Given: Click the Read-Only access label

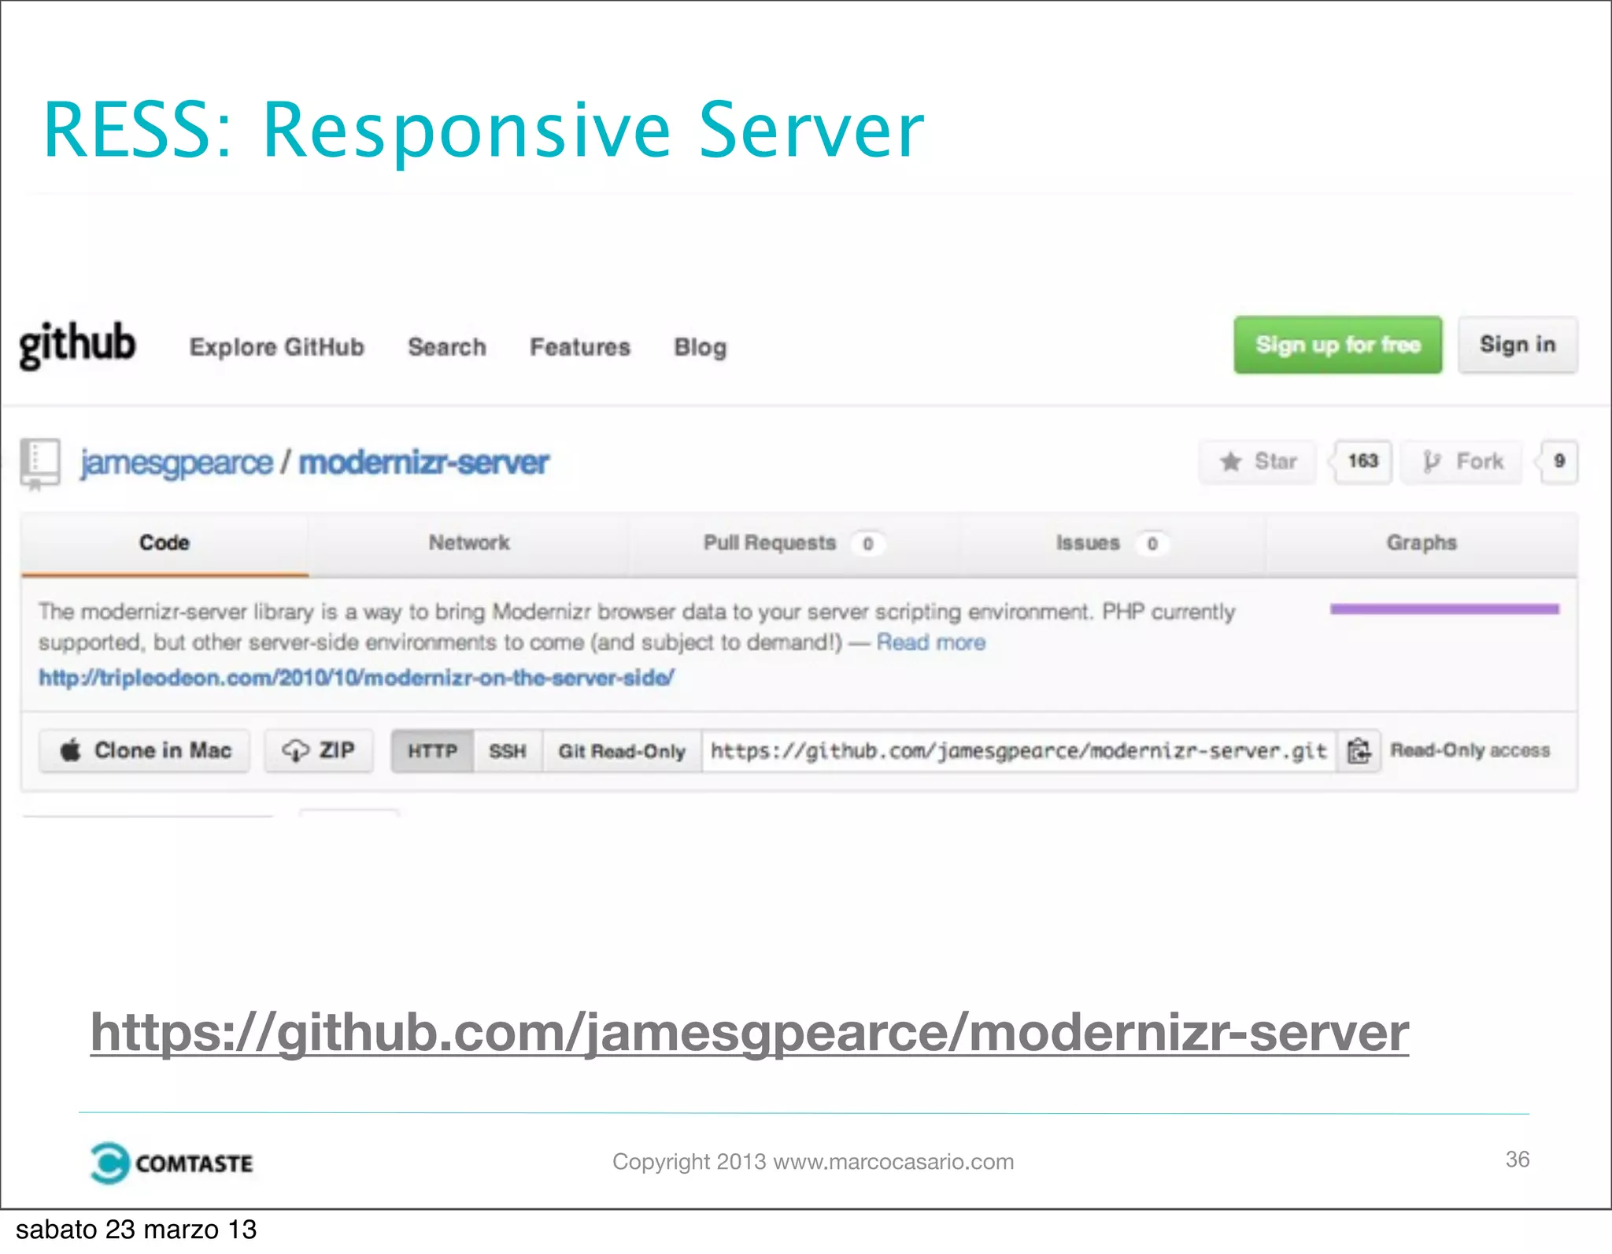Looking at the screenshot, I should (1470, 750).
